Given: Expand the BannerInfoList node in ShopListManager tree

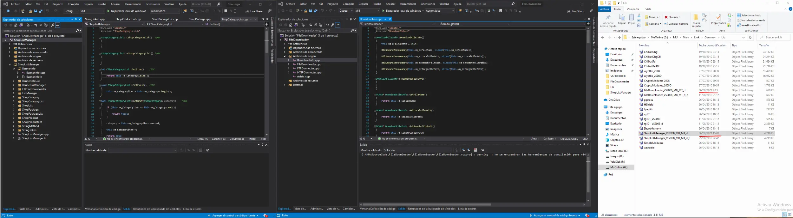Looking at the screenshot, I should (14, 81).
